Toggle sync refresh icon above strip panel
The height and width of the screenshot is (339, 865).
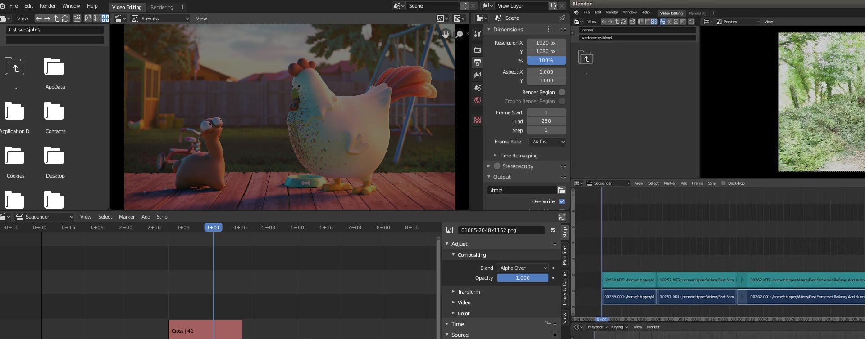pos(562,217)
